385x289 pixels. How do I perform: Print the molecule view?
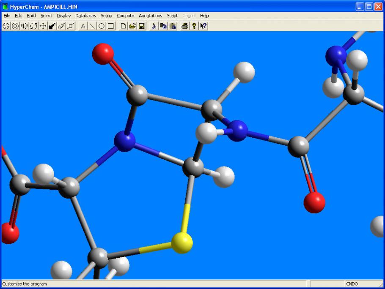(x=185, y=26)
